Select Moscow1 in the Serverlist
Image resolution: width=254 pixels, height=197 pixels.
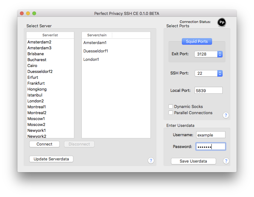pyautogui.click(x=50, y=119)
